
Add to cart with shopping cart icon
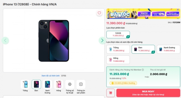tap(111, 93)
